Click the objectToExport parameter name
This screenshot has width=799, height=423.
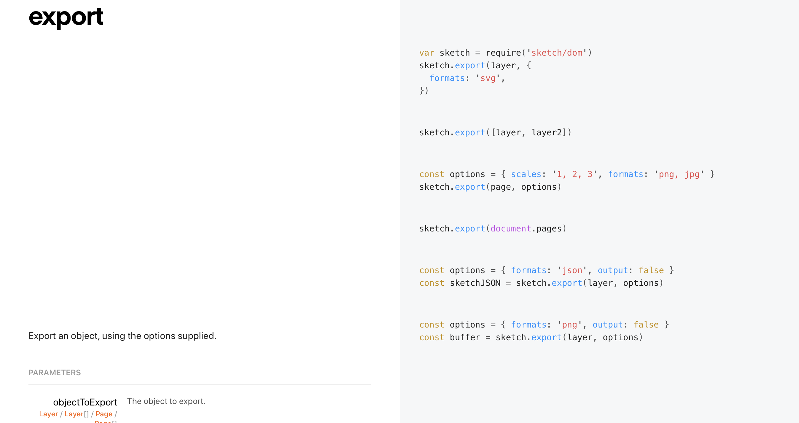pyautogui.click(x=85, y=402)
